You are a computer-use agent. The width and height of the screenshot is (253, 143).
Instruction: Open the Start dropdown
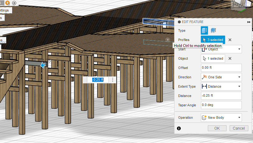221,49
